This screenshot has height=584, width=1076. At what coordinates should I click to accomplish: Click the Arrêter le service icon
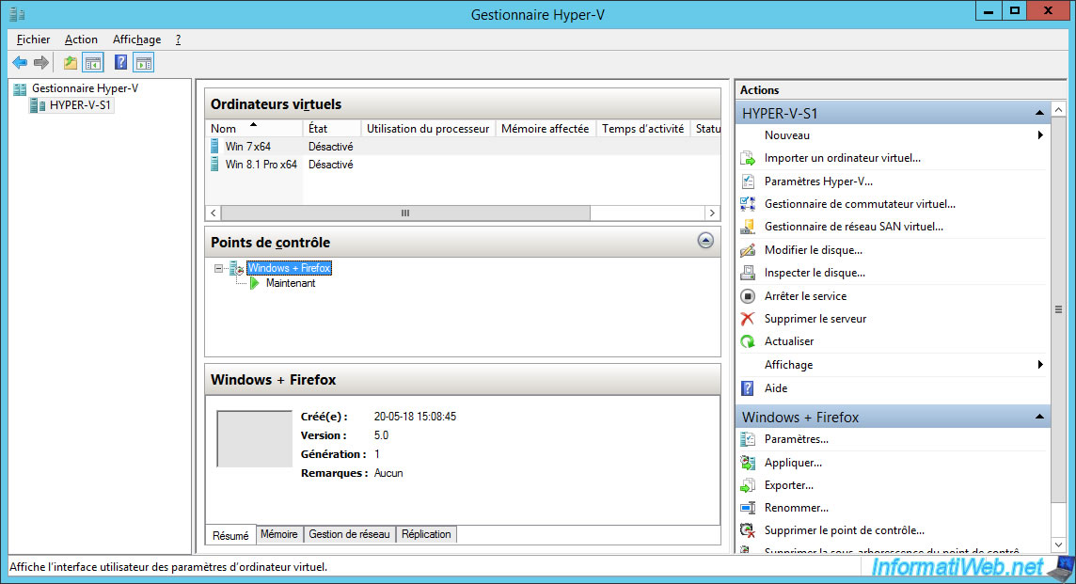click(748, 296)
